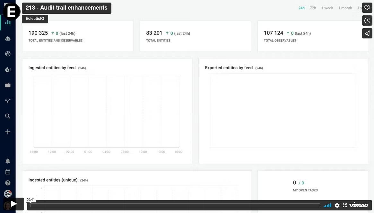This screenshot has height=213, width=374.
Task: Click the plus icon to create new content
Action: coord(8,132)
